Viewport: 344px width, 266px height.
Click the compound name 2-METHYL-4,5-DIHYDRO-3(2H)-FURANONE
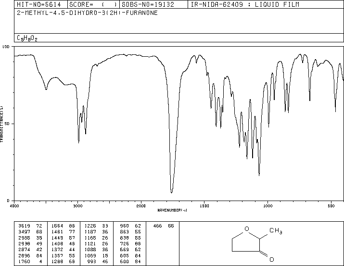point(87,13)
